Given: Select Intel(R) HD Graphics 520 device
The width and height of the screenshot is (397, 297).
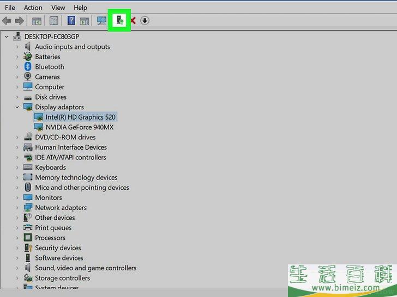Looking at the screenshot, I should [80, 117].
